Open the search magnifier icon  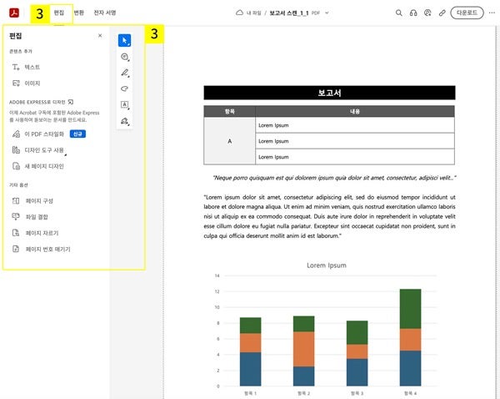point(398,13)
